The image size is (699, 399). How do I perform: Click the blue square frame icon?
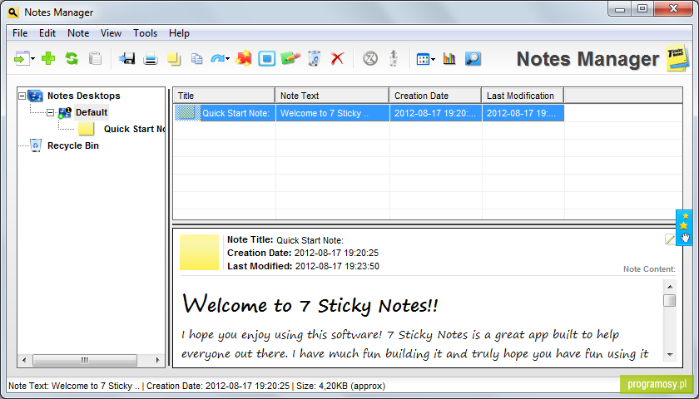click(x=266, y=58)
